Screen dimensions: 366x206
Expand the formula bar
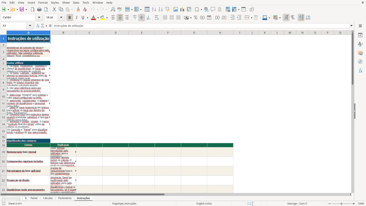point(351,26)
